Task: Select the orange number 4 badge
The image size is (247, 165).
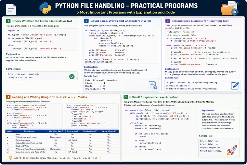Action: point(8,97)
